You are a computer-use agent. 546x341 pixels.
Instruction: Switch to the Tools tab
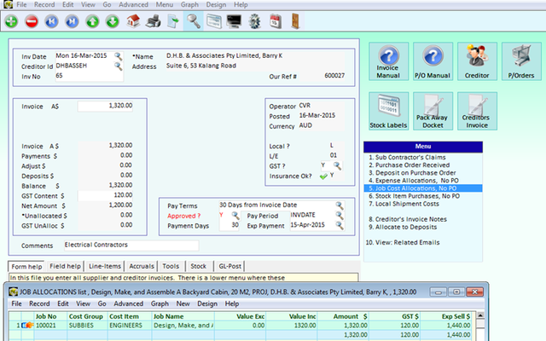(x=171, y=266)
